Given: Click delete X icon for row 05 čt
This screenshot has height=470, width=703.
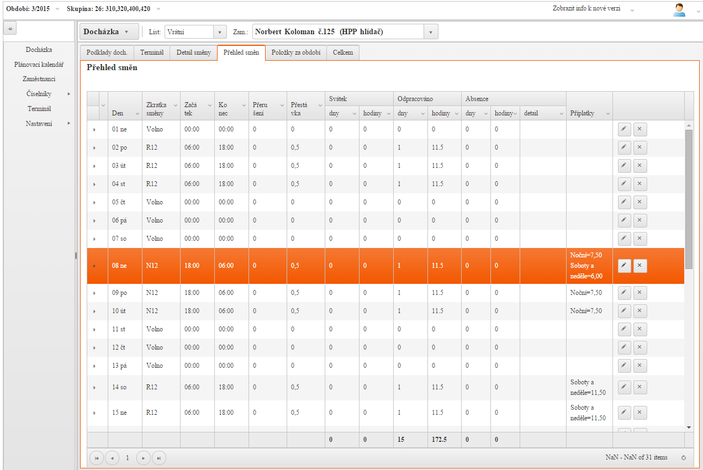Looking at the screenshot, I should click(640, 202).
